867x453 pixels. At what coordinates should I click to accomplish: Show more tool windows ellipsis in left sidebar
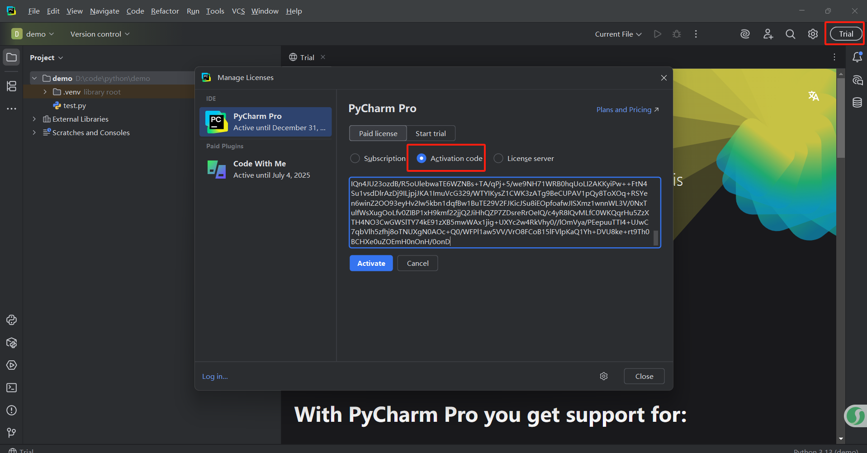12,109
